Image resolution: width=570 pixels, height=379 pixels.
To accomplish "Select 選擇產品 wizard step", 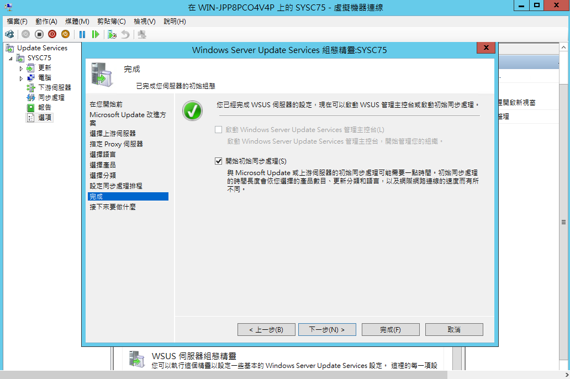I will coord(103,165).
